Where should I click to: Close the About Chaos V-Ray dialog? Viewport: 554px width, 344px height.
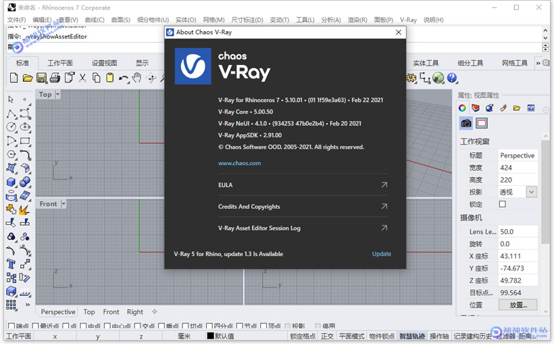[x=399, y=32]
